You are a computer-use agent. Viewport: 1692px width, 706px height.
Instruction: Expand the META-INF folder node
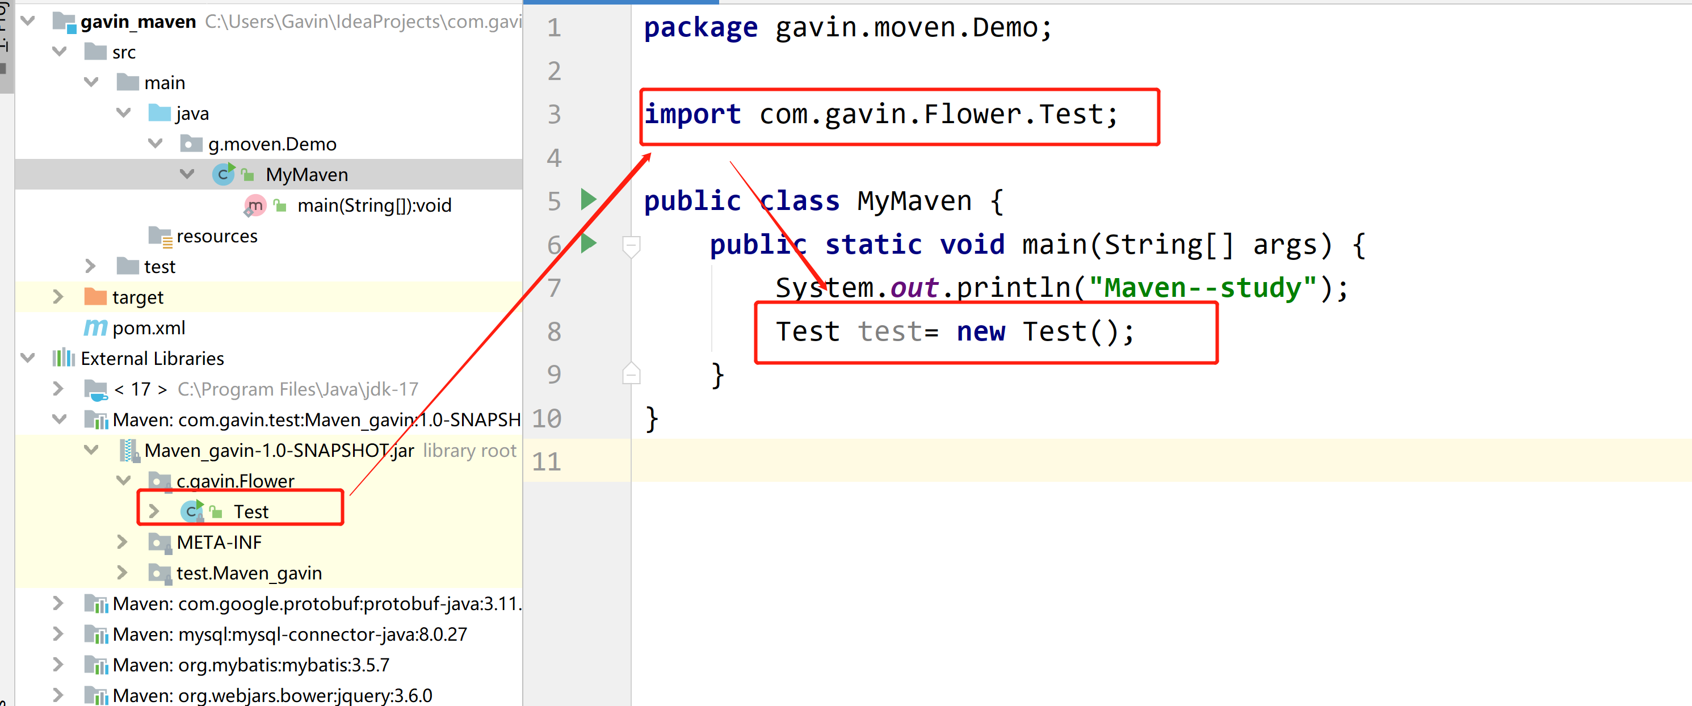122,542
